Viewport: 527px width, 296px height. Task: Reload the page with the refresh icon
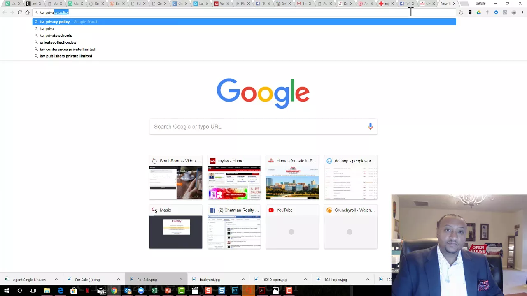coord(19,12)
